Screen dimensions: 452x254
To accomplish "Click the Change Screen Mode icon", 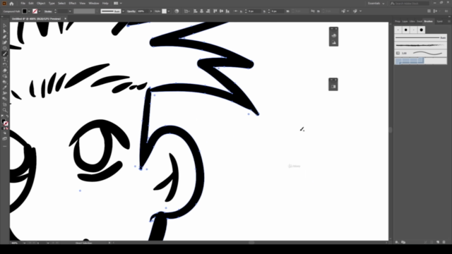I will click(x=5, y=139).
